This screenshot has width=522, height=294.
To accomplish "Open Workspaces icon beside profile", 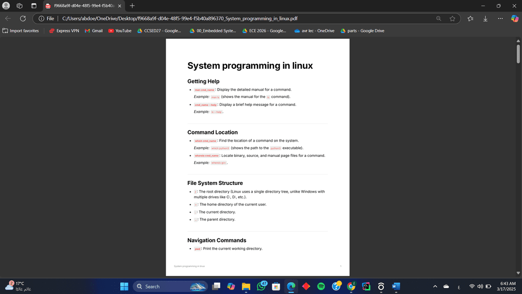I will (x=19, y=6).
